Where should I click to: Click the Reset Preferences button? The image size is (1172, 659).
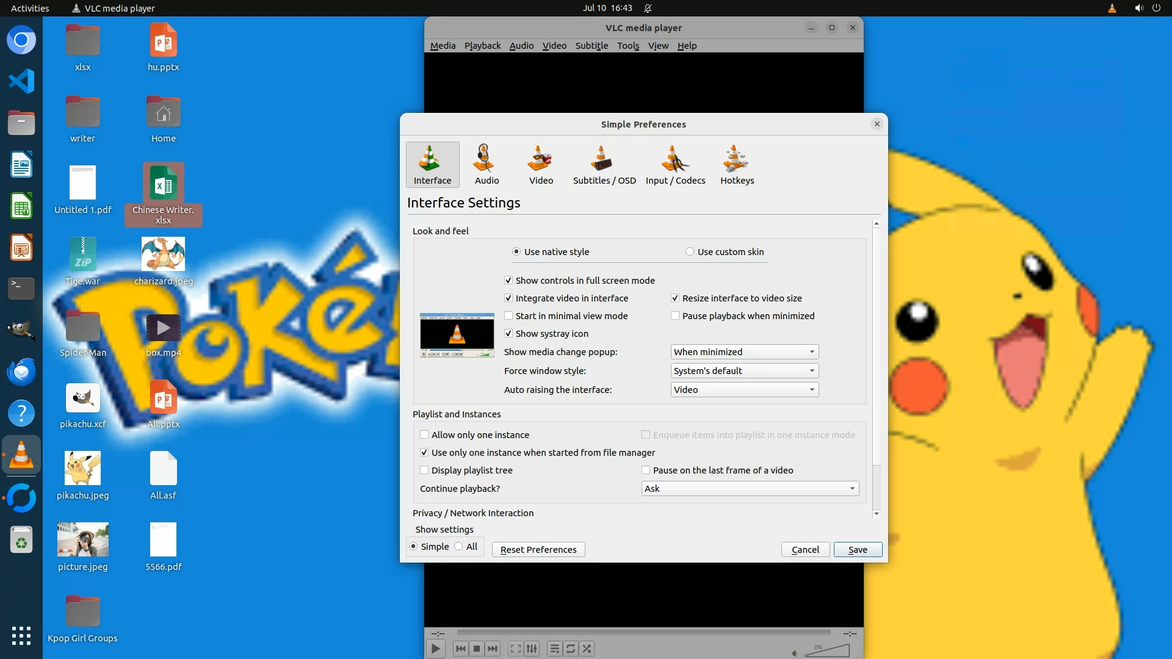tap(538, 550)
